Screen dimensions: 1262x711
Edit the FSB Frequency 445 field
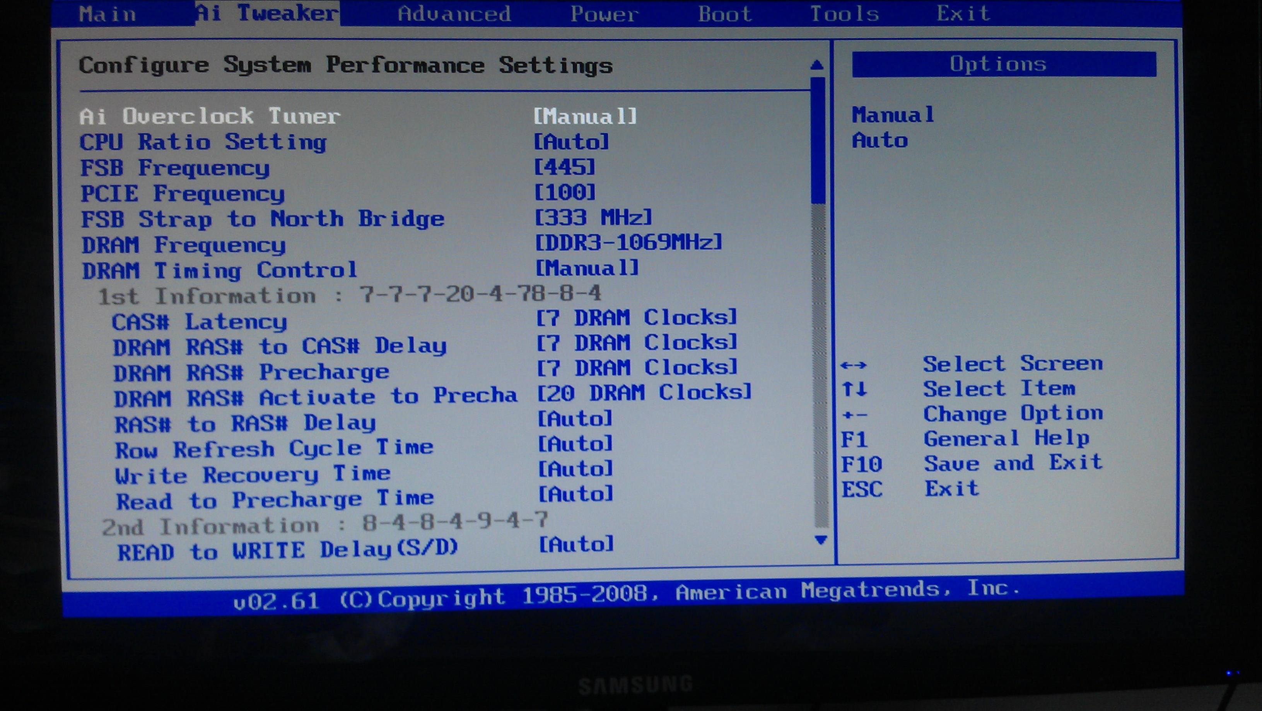click(564, 167)
